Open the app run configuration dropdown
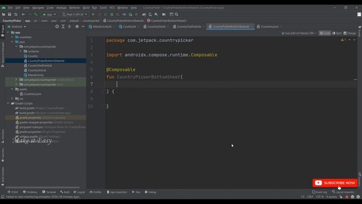362x204 pixels. [x=49, y=14]
